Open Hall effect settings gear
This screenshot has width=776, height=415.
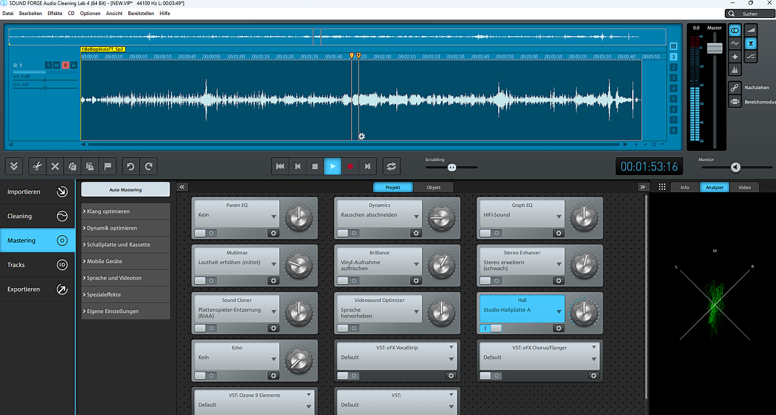coord(558,328)
